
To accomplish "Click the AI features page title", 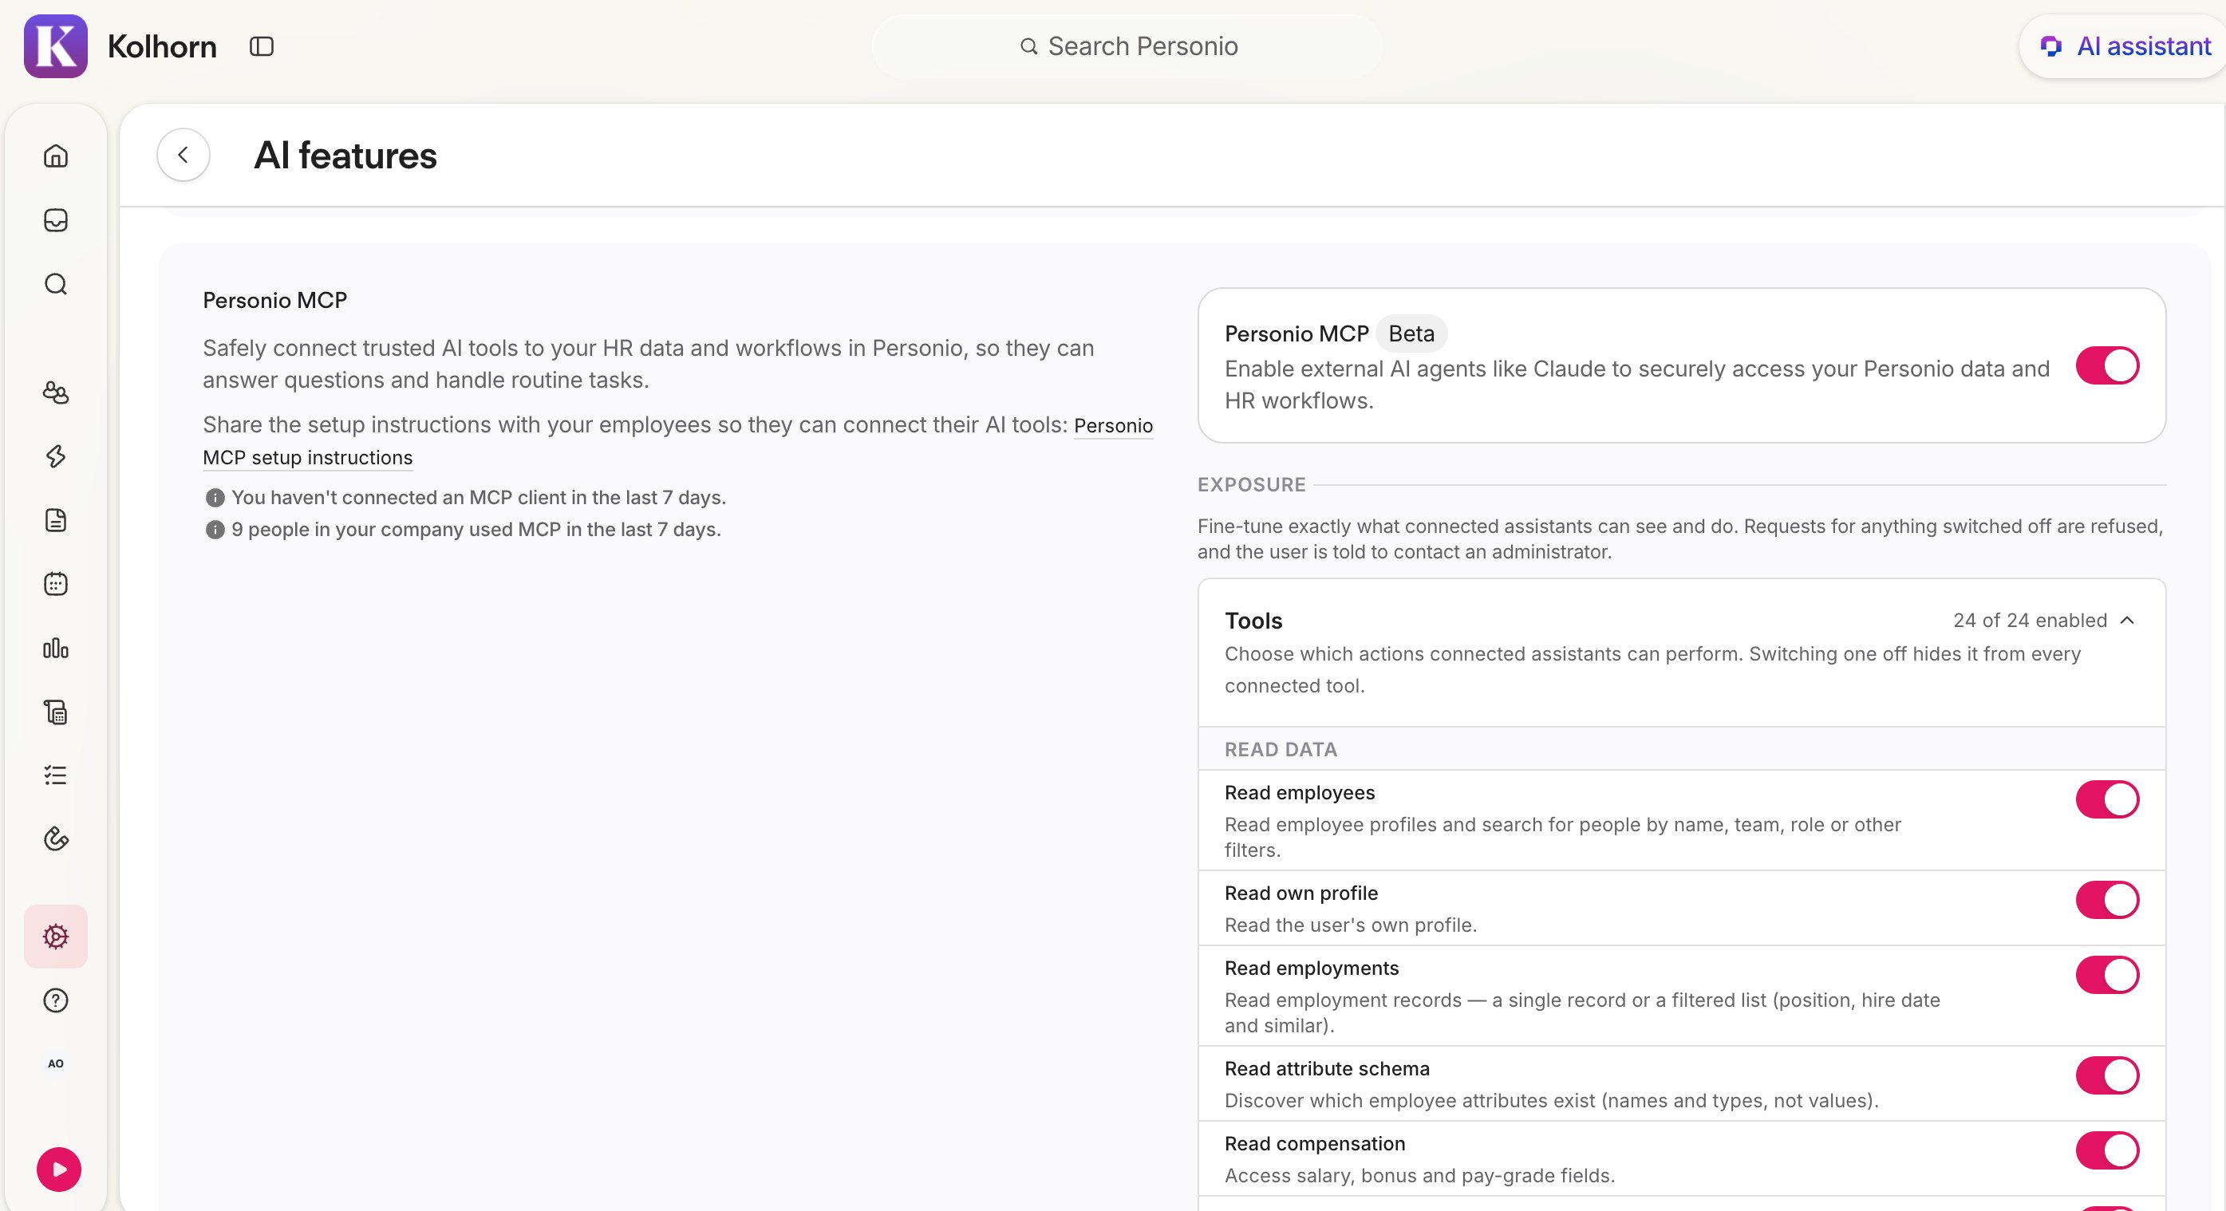I will point(345,156).
